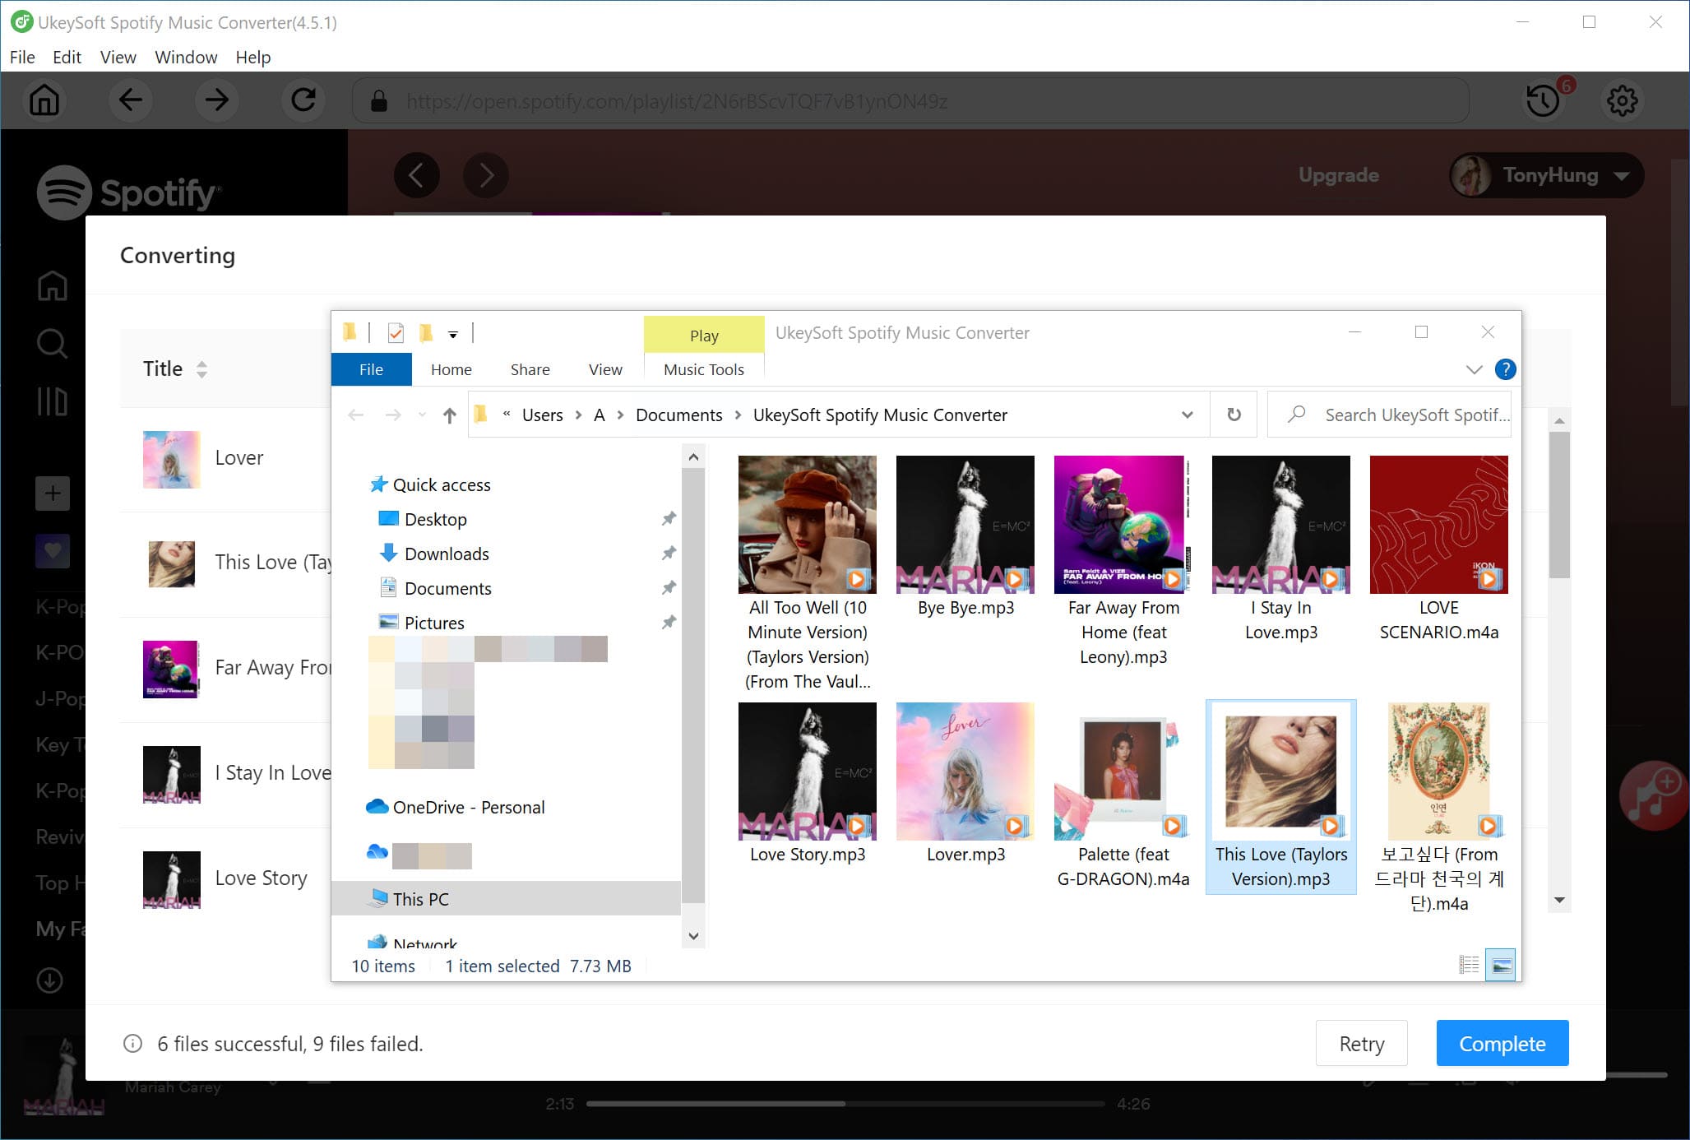Click the add to collection icon in sidebar
Screen dimensions: 1690x1140
[52, 494]
